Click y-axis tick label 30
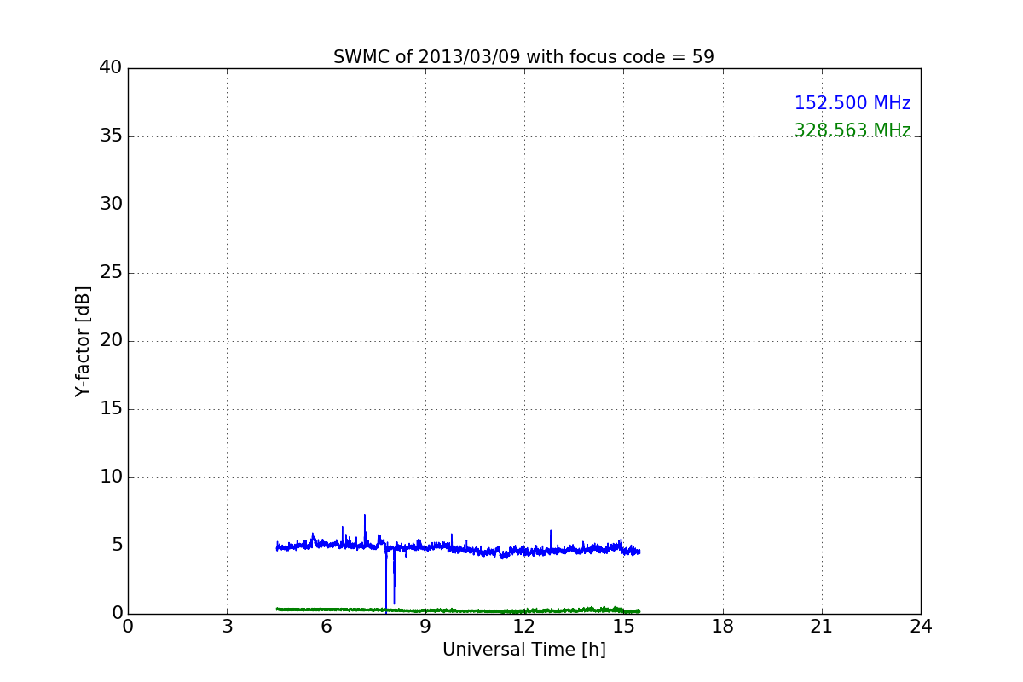Viewport: 1023px width, 682px height. tap(111, 205)
